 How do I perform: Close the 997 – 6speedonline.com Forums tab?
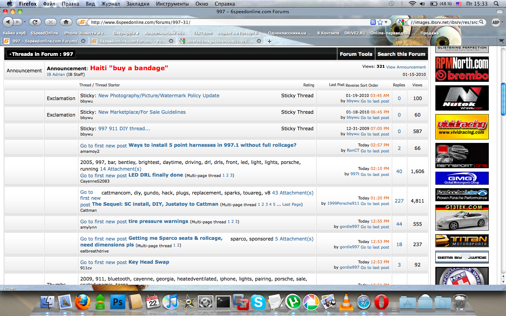tap(83, 41)
